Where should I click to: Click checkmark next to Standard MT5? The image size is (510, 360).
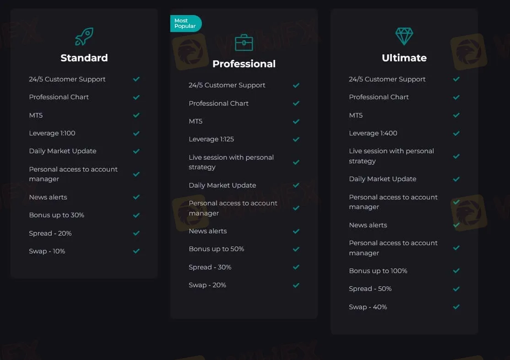pyautogui.click(x=136, y=115)
